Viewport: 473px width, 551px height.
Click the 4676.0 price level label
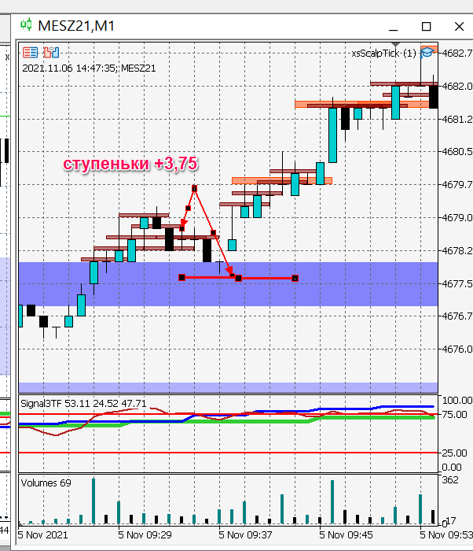pos(457,349)
